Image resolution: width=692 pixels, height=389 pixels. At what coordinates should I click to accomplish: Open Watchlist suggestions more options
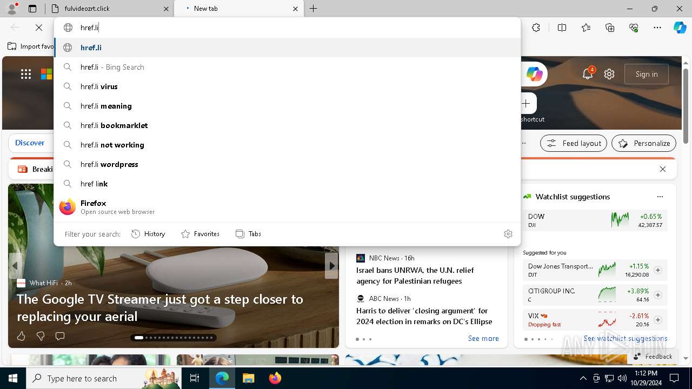pyautogui.click(x=660, y=197)
